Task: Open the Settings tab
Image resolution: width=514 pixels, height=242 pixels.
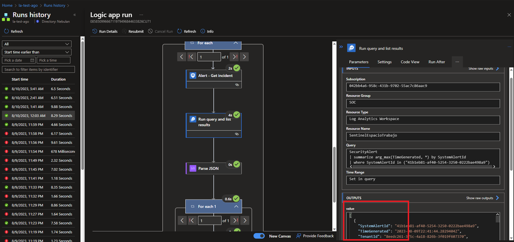Action: point(384,62)
